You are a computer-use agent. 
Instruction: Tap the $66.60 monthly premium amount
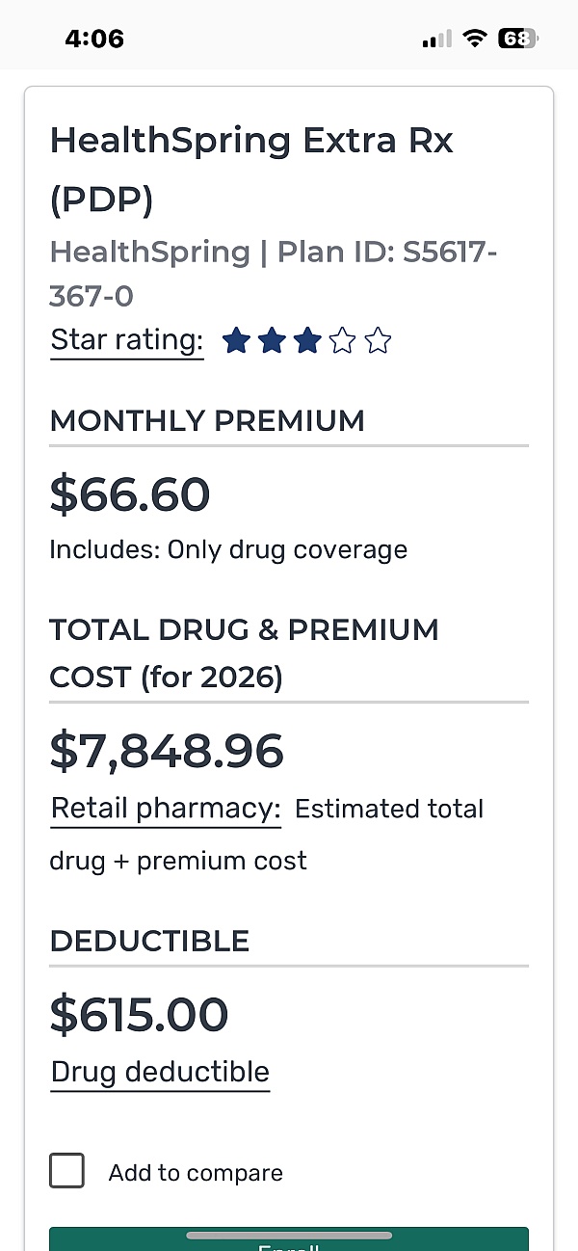pos(130,494)
